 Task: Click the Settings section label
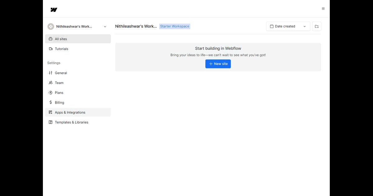coord(54,63)
